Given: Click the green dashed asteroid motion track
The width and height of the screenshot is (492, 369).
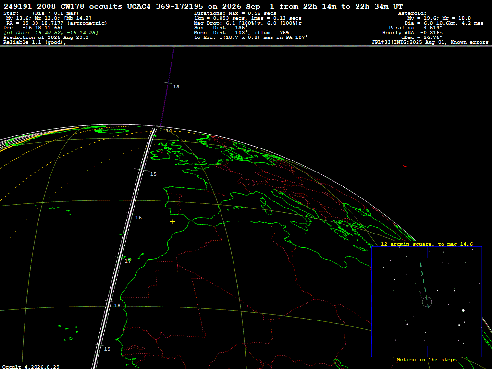Looking at the screenshot, I should coord(424,285).
